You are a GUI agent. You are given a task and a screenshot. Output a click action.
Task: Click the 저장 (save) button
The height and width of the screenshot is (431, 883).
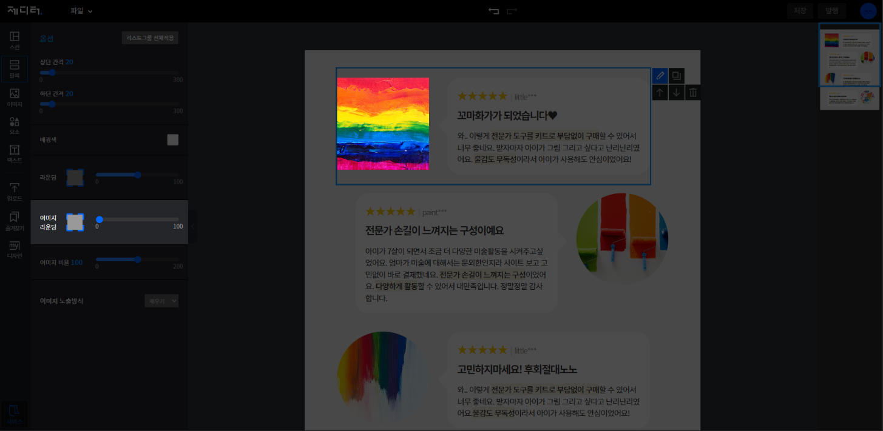click(800, 11)
